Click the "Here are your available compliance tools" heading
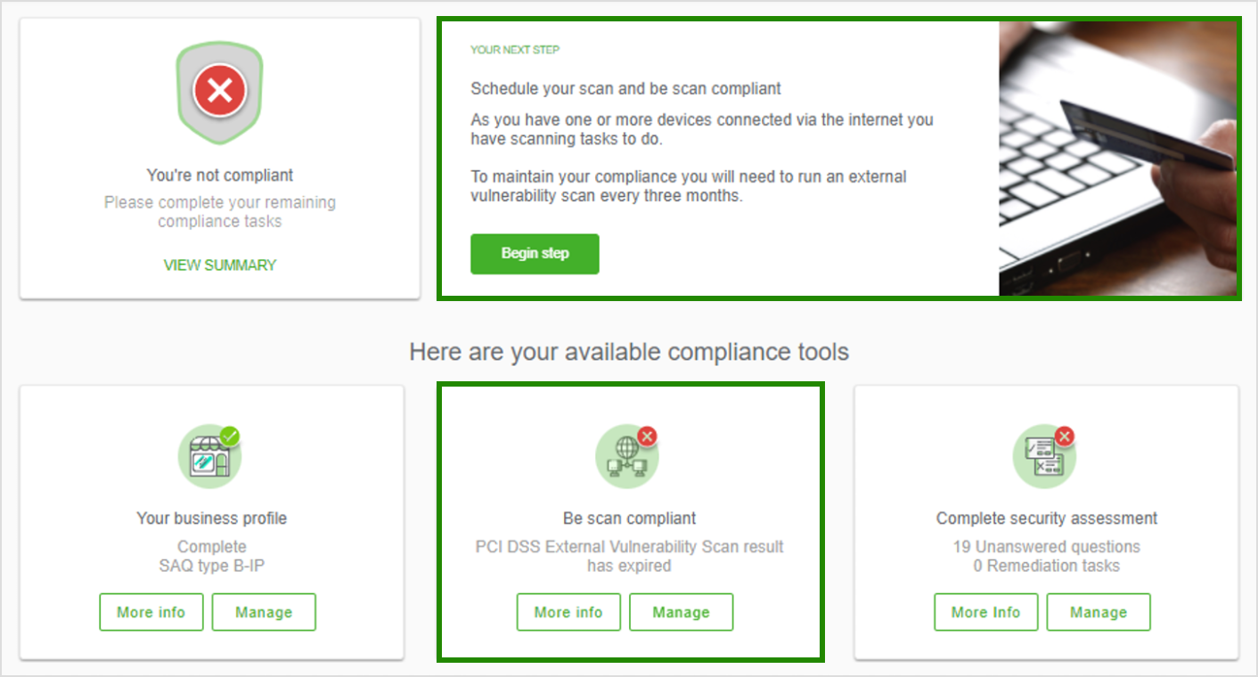Viewport: 1258px width, 677px height. [x=629, y=352]
